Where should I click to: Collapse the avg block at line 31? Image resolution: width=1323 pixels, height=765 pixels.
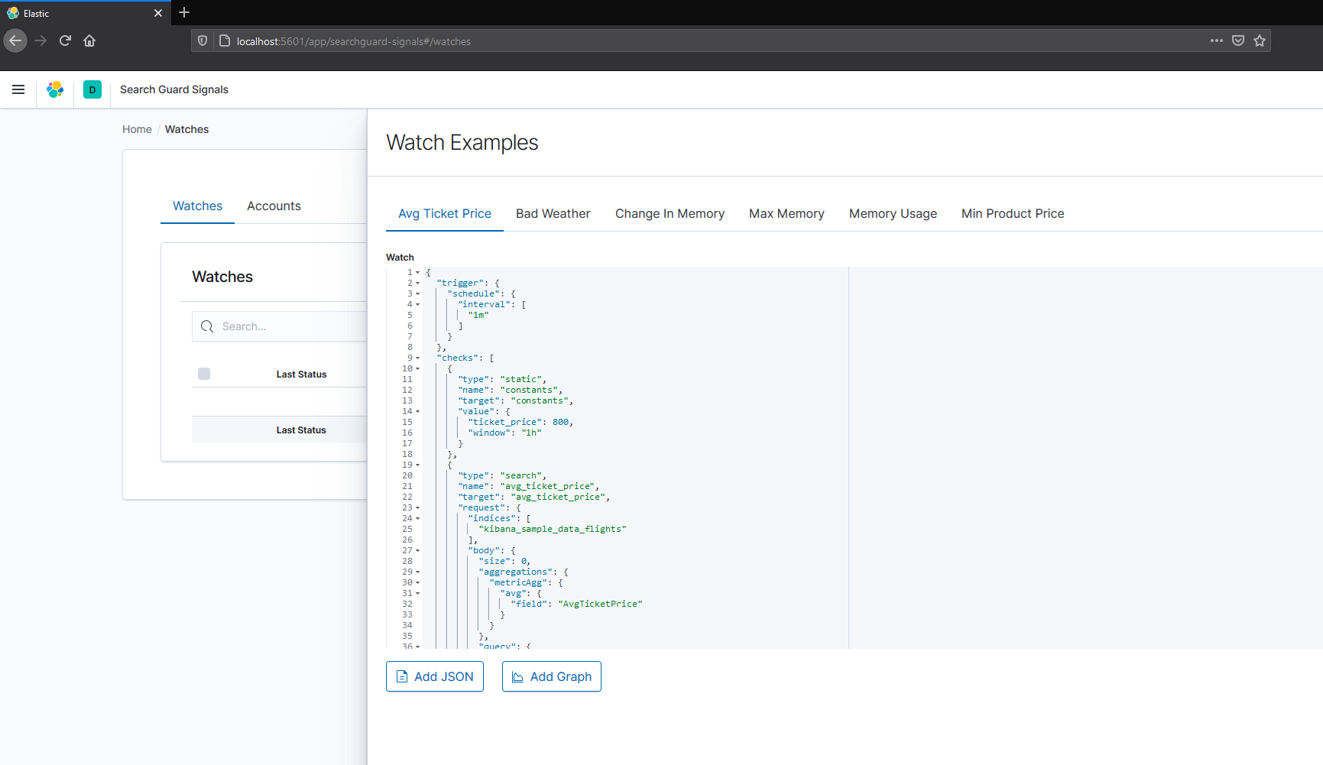point(418,593)
